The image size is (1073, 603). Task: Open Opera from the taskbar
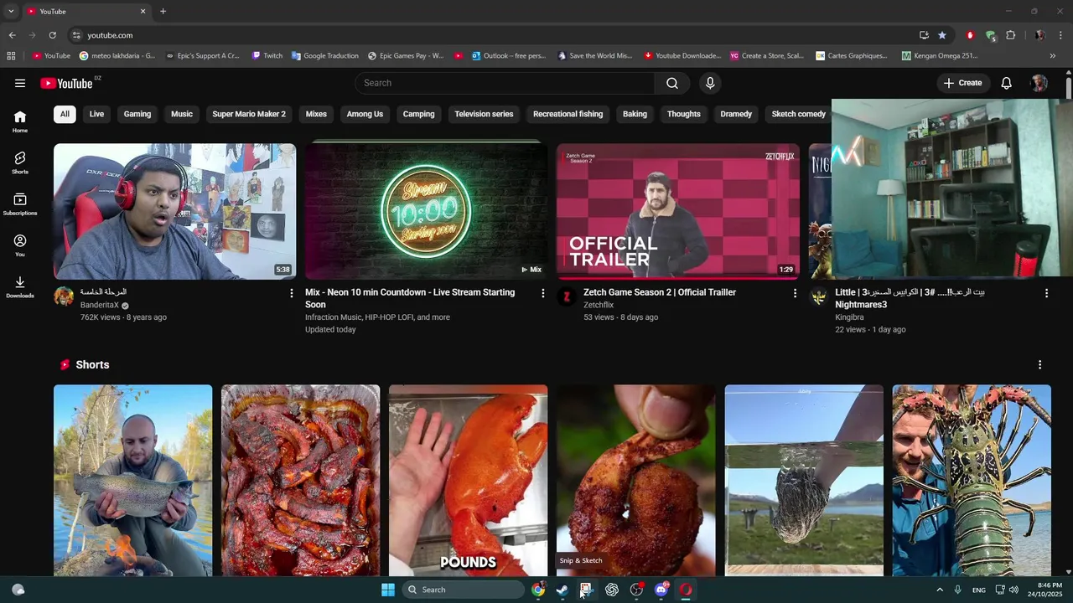686,590
